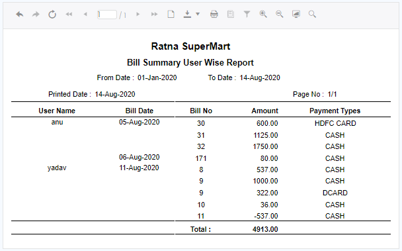Click the To Date value 14-Aug-2020
Image resolution: width=402 pixels, height=251 pixels.
260,78
